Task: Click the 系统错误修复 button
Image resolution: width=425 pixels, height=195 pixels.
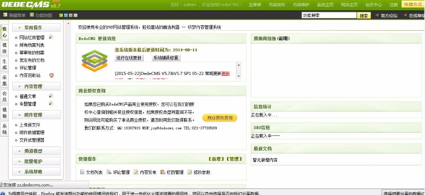Action: click(x=166, y=58)
